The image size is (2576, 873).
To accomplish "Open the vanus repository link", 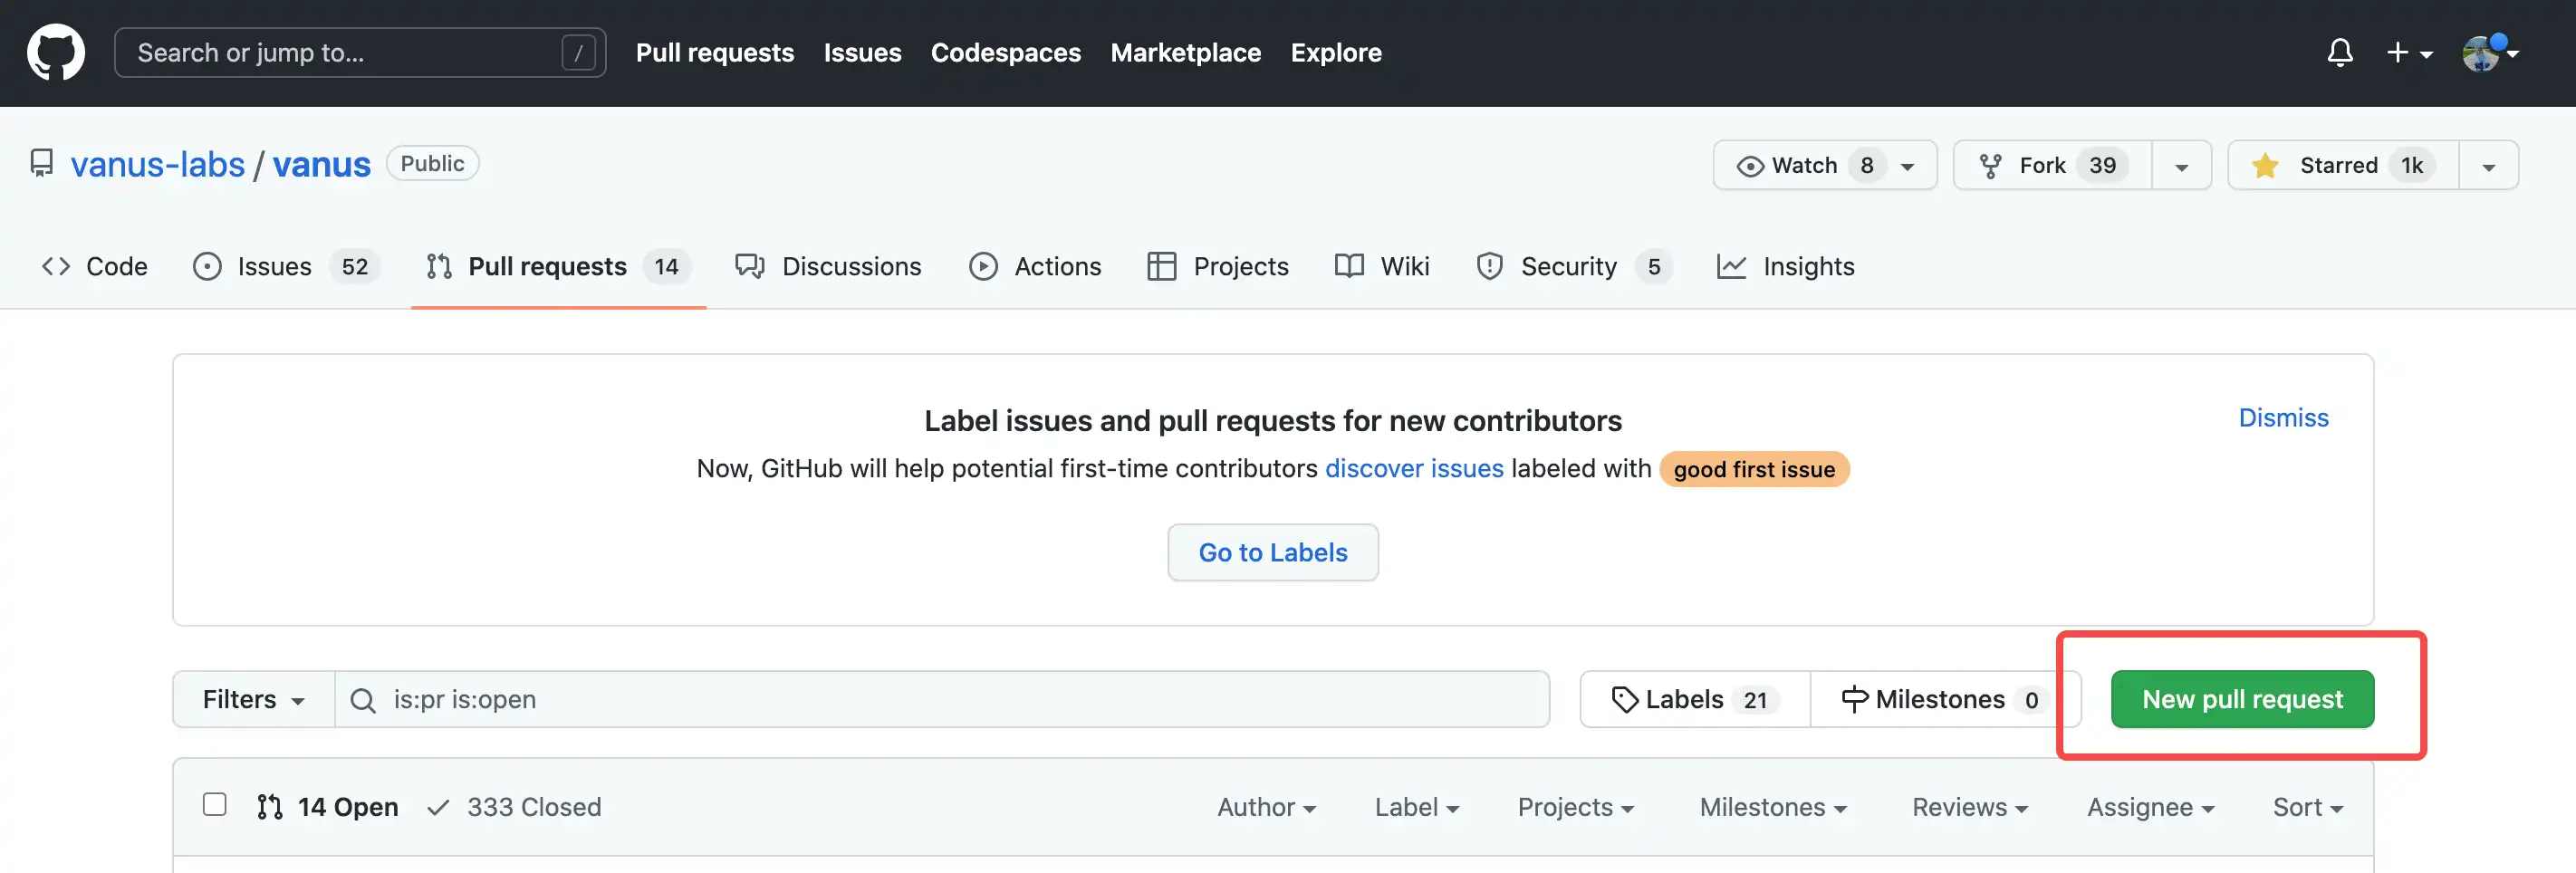I will click(x=322, y=164).
